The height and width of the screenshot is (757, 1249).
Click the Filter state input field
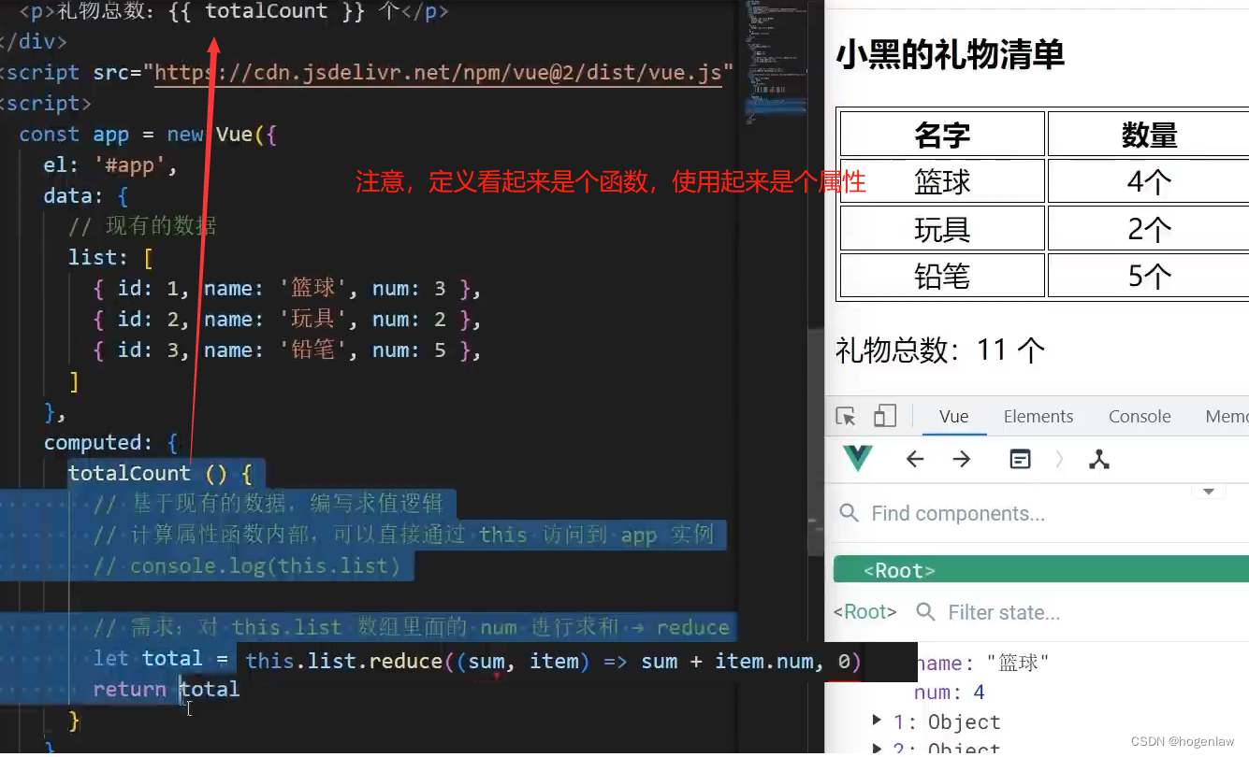[1004, 612]
